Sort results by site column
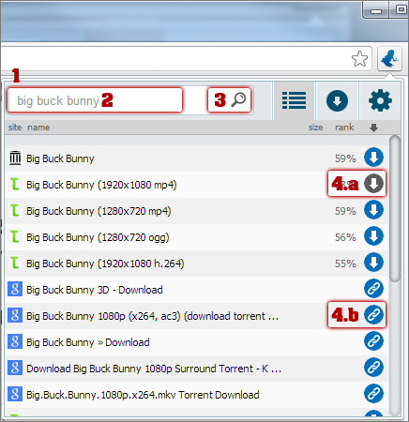The width and height of the screenshot is (409, 422). (x=15, y=128)
